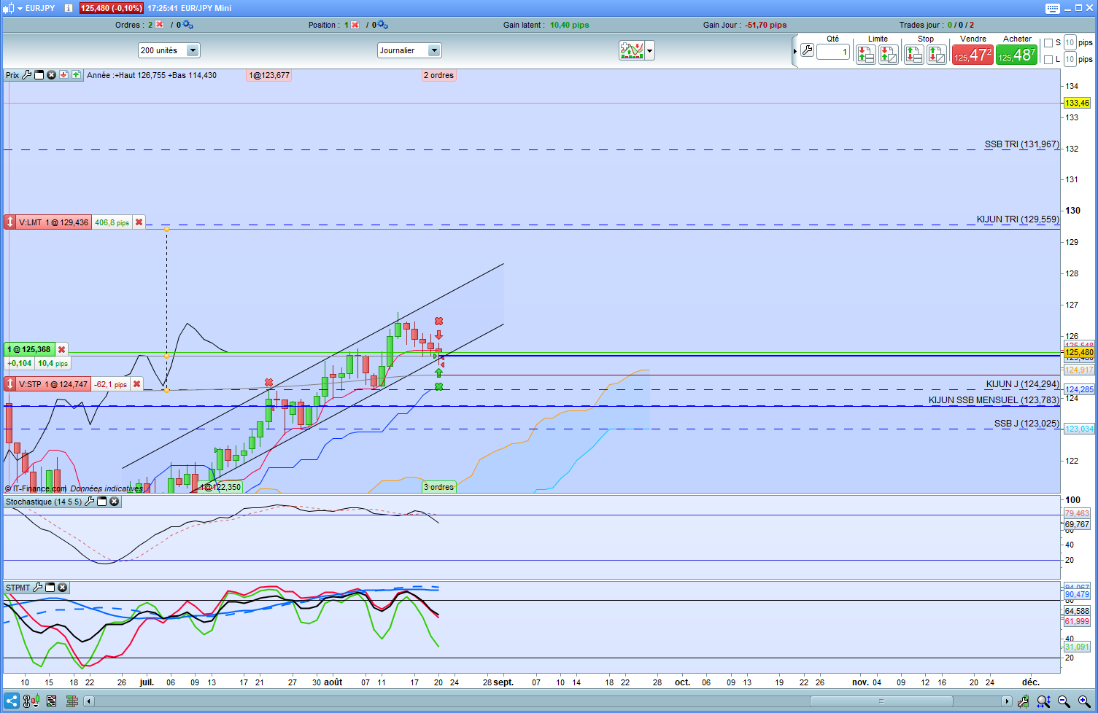Click the green order X marker below candles
This screenshot has height=713, width=1098.
pos(438,386)
